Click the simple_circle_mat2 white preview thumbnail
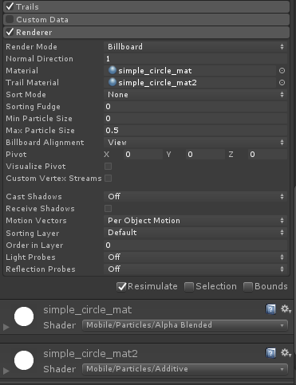 click(x=24, y=360)
